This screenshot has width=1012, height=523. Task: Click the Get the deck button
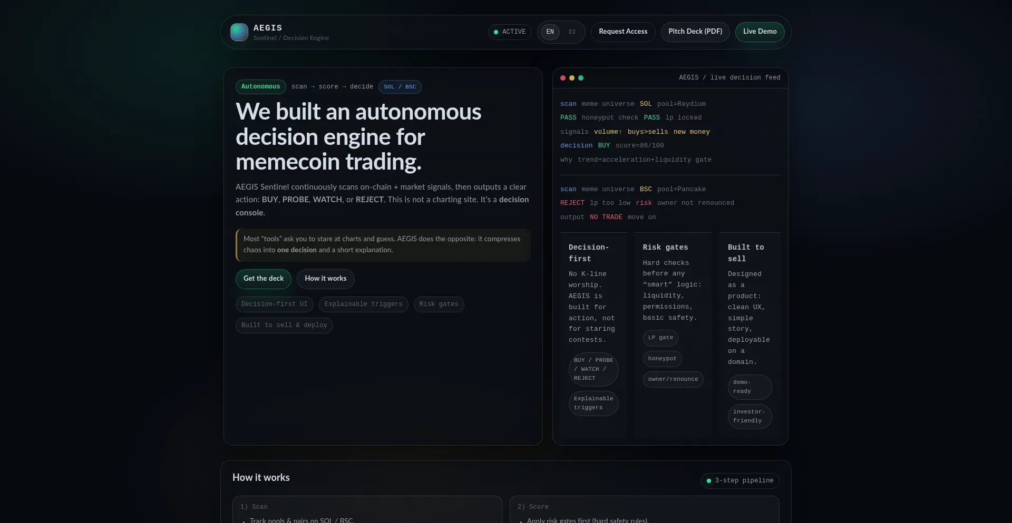264,279
